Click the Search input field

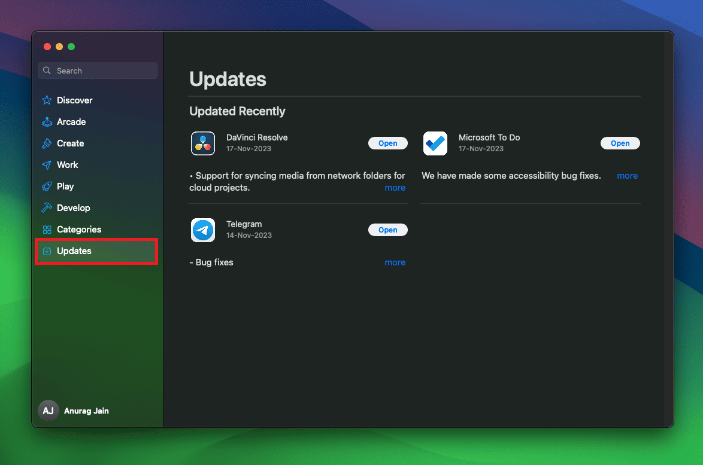point(98,71)
